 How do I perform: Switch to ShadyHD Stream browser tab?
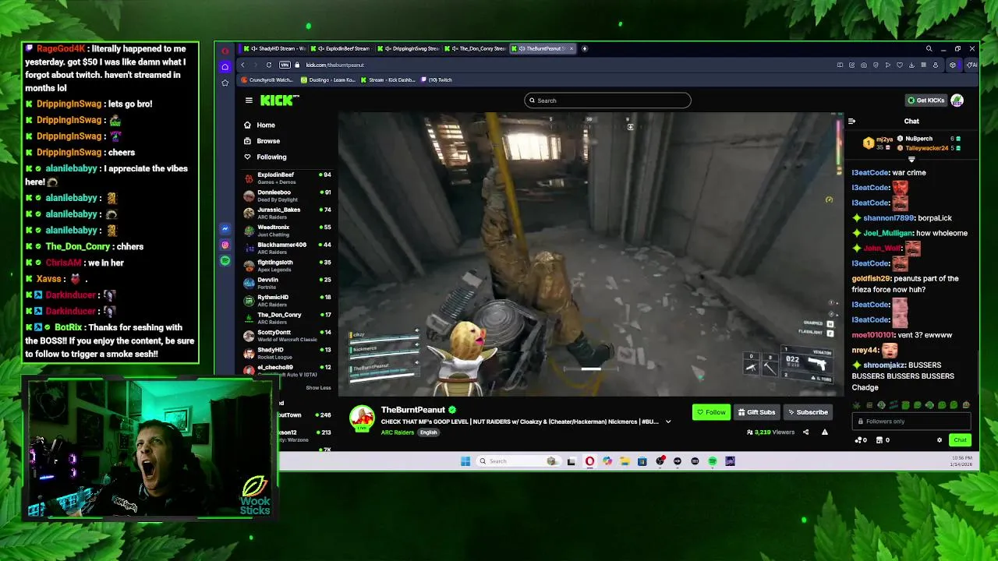[274, 48]
